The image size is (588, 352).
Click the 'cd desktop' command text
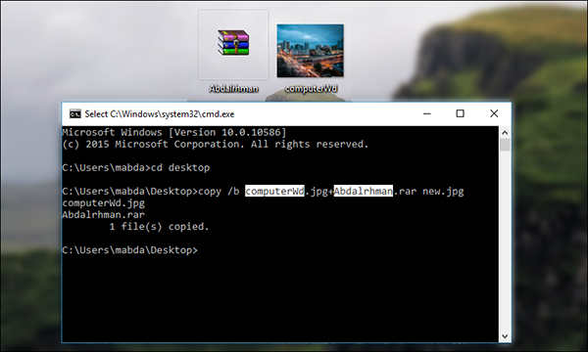(x=180, y=167)
